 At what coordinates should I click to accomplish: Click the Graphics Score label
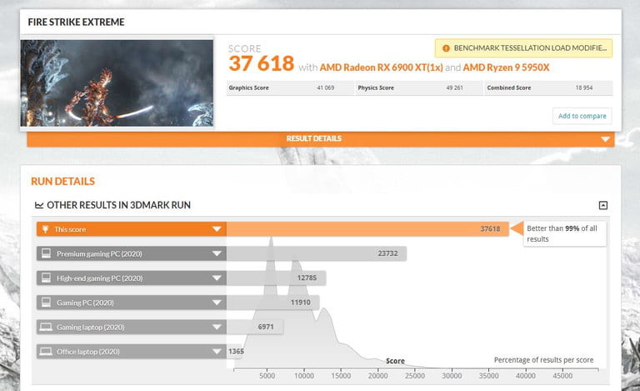click(x=248, y=88)
